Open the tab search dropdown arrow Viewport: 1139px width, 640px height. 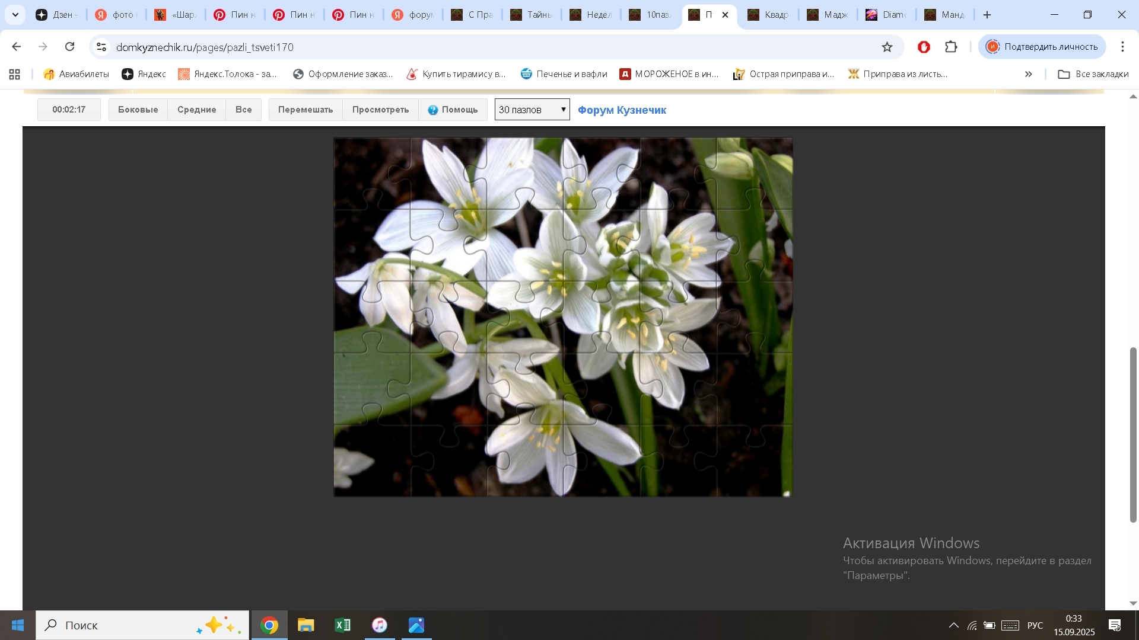[x=15, y=15]
